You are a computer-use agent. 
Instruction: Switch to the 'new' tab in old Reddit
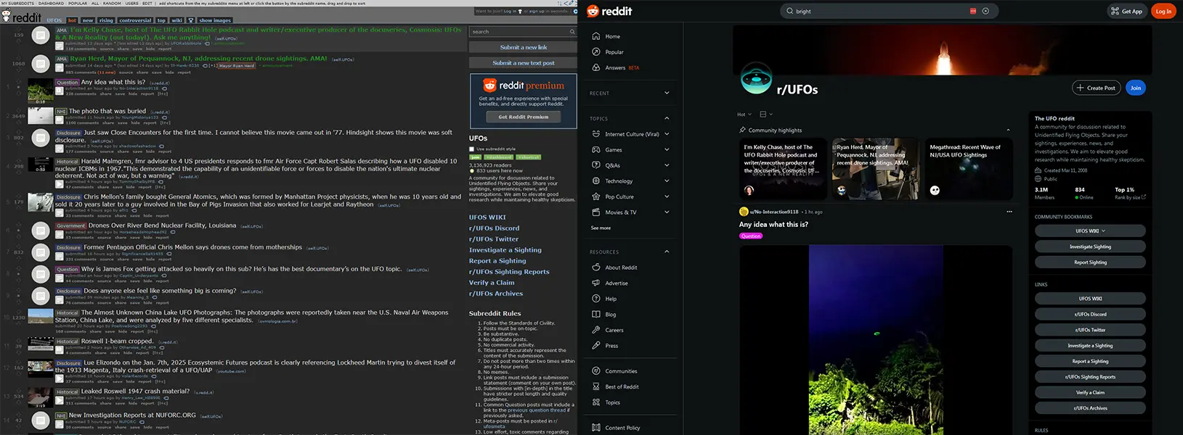tap(88, 20)
